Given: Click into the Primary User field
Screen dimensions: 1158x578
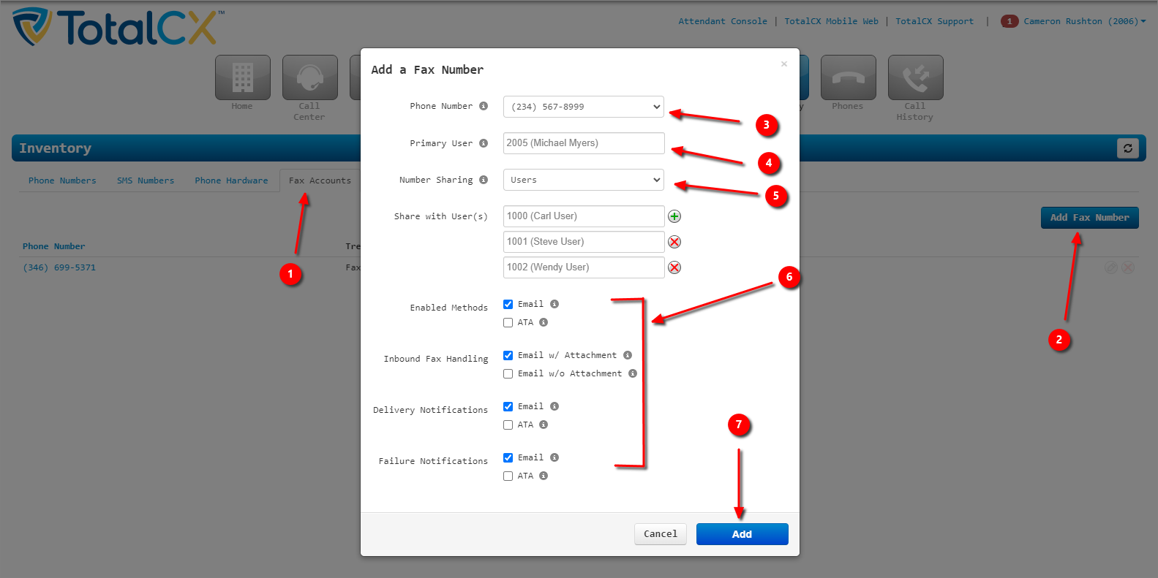Looking at the screenshot, I should 583,143.
